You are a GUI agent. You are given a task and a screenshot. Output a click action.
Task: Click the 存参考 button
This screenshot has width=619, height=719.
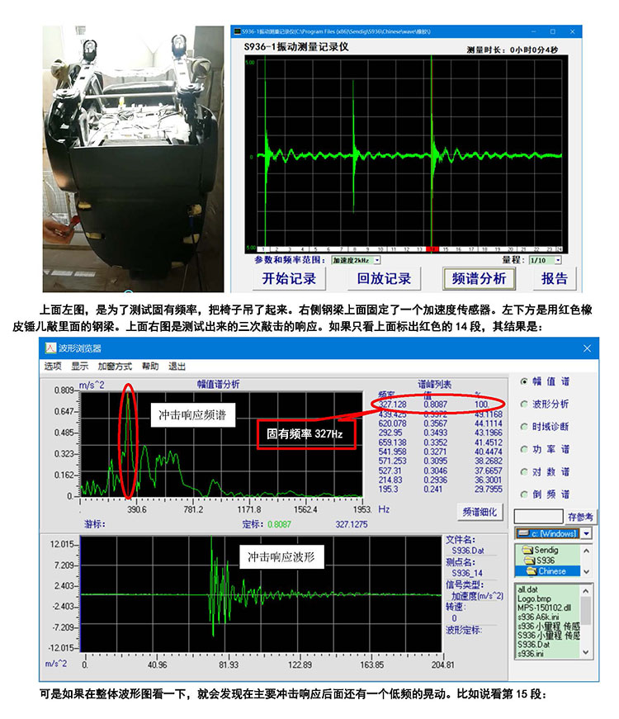579,517
